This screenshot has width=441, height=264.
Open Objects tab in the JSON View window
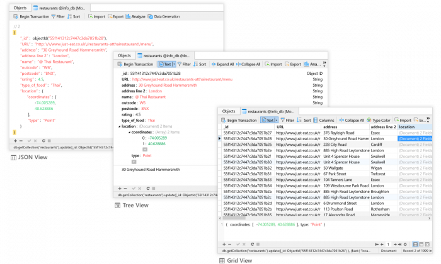[20, 8]
